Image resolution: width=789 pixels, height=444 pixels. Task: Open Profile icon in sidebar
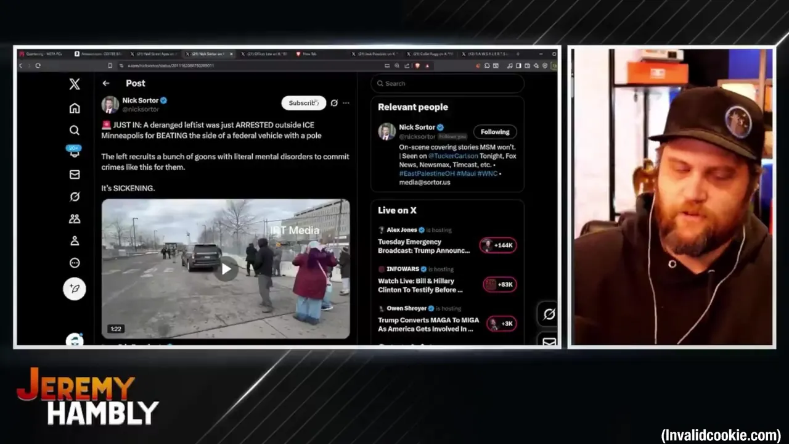75,241
